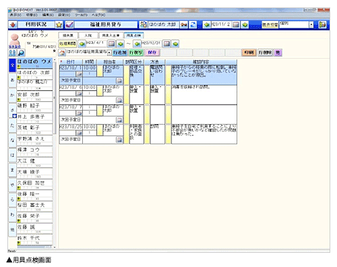The height and width of the screenshot is (267, 337).
Task: Click the yellow 処理期間 button
Action: point(67,44)
